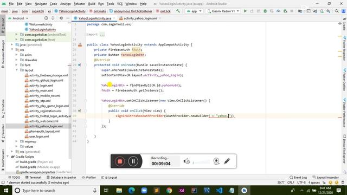Select activity_github_login.xml in layout folder
The height and width of the screenshot is (195, 347).
[x=46, y=81]
